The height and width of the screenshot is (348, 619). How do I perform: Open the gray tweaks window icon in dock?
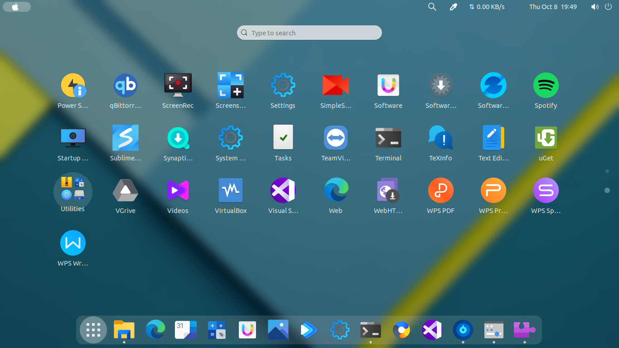[494, 330]
